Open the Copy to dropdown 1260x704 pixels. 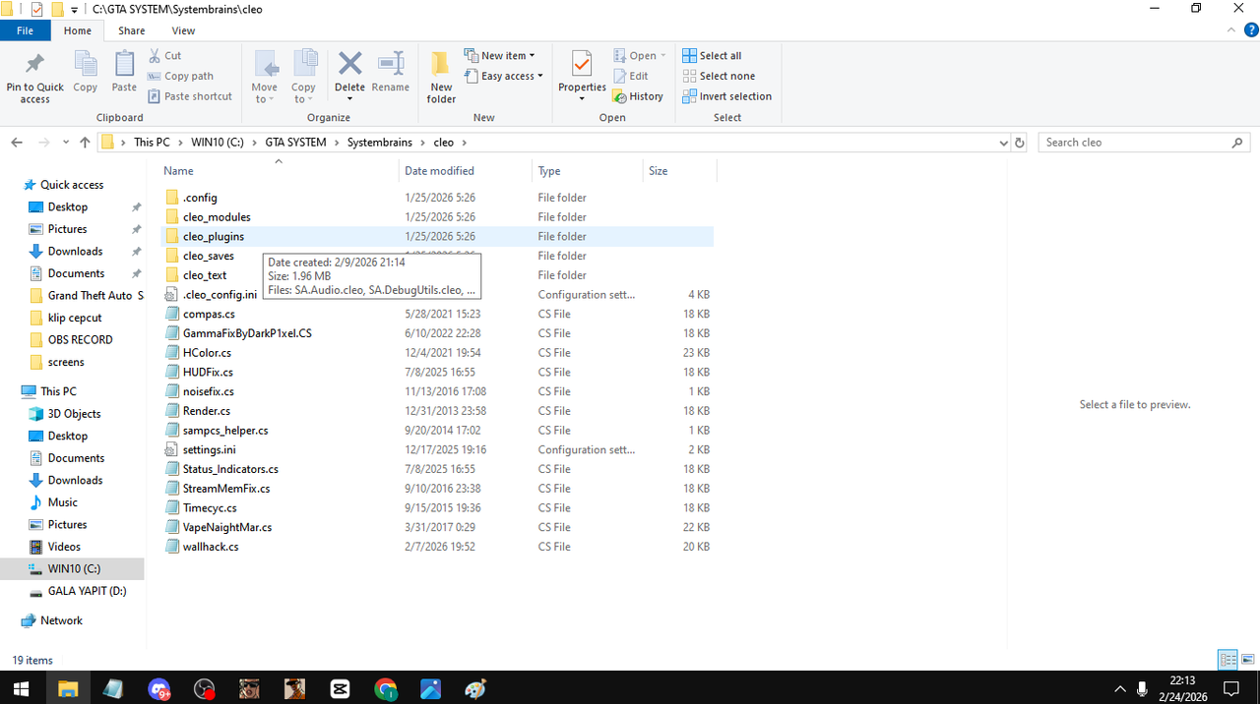[304, 77]
